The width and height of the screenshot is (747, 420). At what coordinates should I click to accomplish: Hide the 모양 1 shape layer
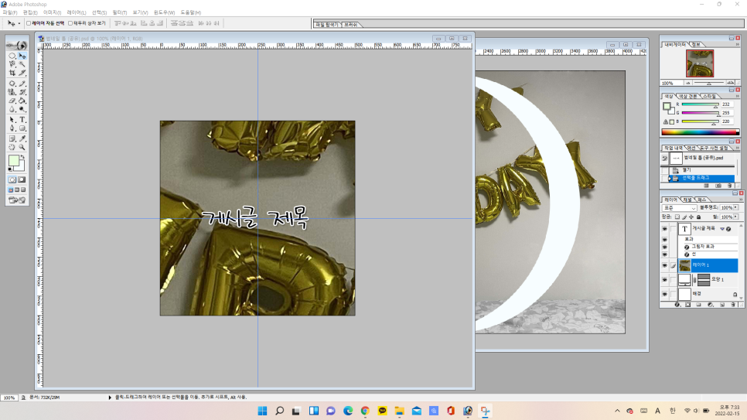pos(664,280)
